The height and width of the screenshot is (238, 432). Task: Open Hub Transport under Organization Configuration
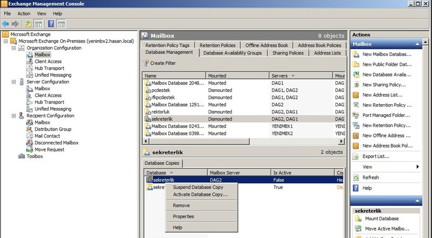[x=49, y=68]
